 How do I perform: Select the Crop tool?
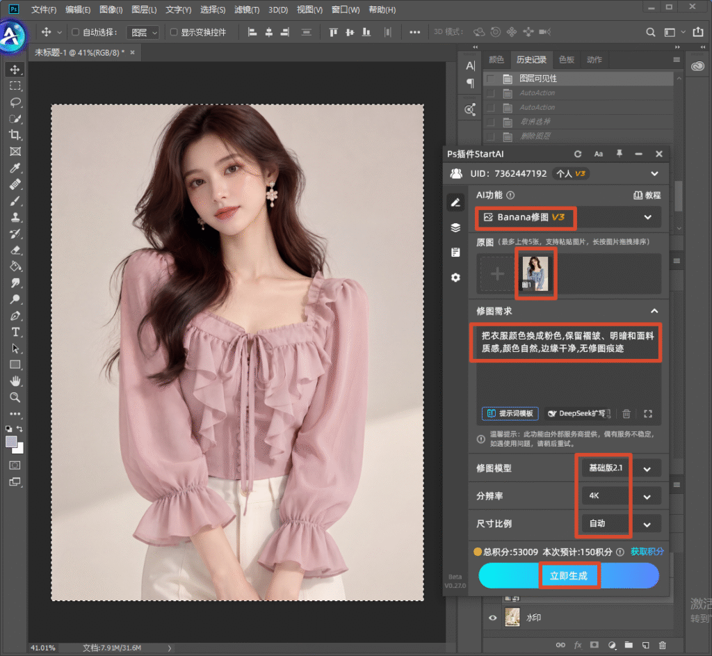[15, 135]
